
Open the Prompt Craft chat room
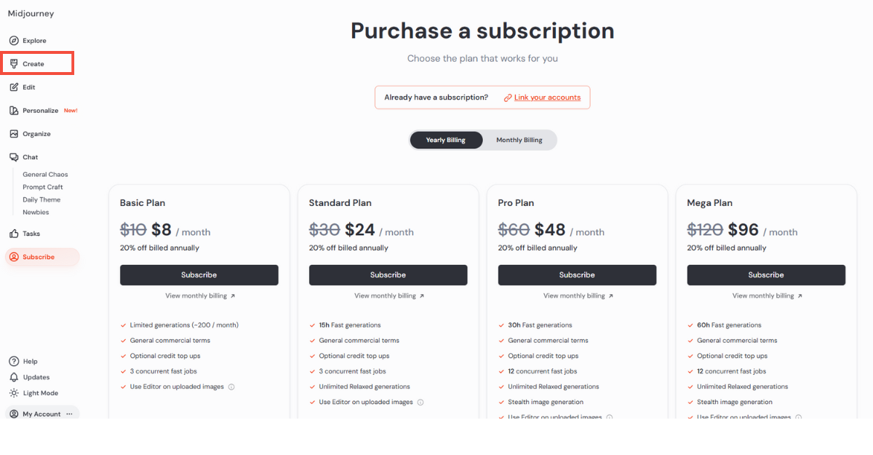click(x=43, y=187)
